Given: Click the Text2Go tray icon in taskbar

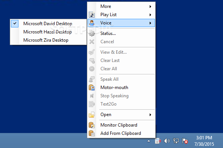Looking at the screenshot, I should pyautogui.click(x=158, y=141).
